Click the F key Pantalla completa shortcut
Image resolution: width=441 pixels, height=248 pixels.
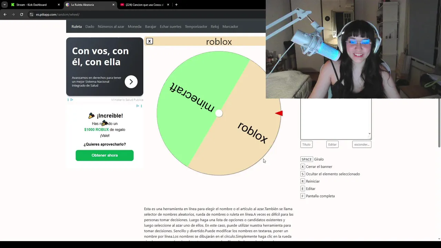pyautogui.click(x=302, y=196)
